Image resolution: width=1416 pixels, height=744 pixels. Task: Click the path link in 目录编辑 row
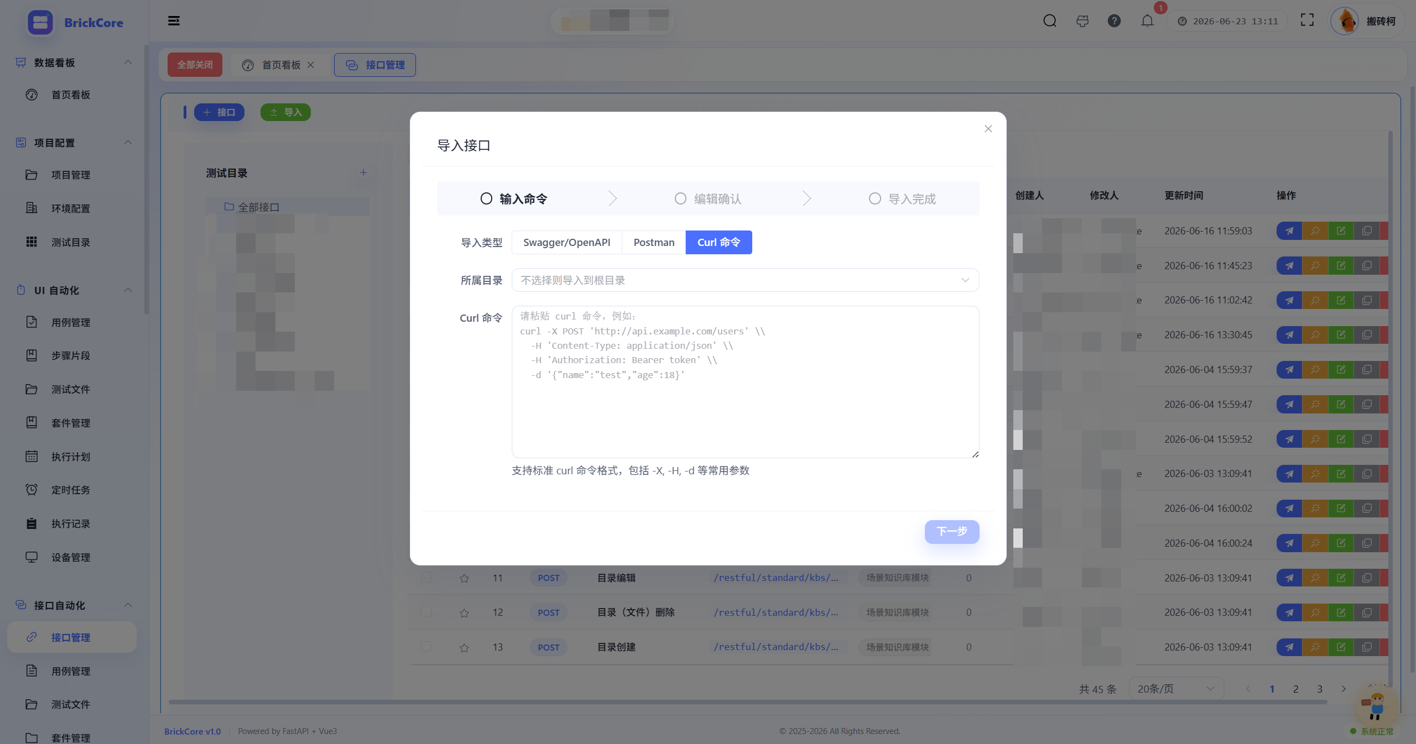(x=775, y=578)
